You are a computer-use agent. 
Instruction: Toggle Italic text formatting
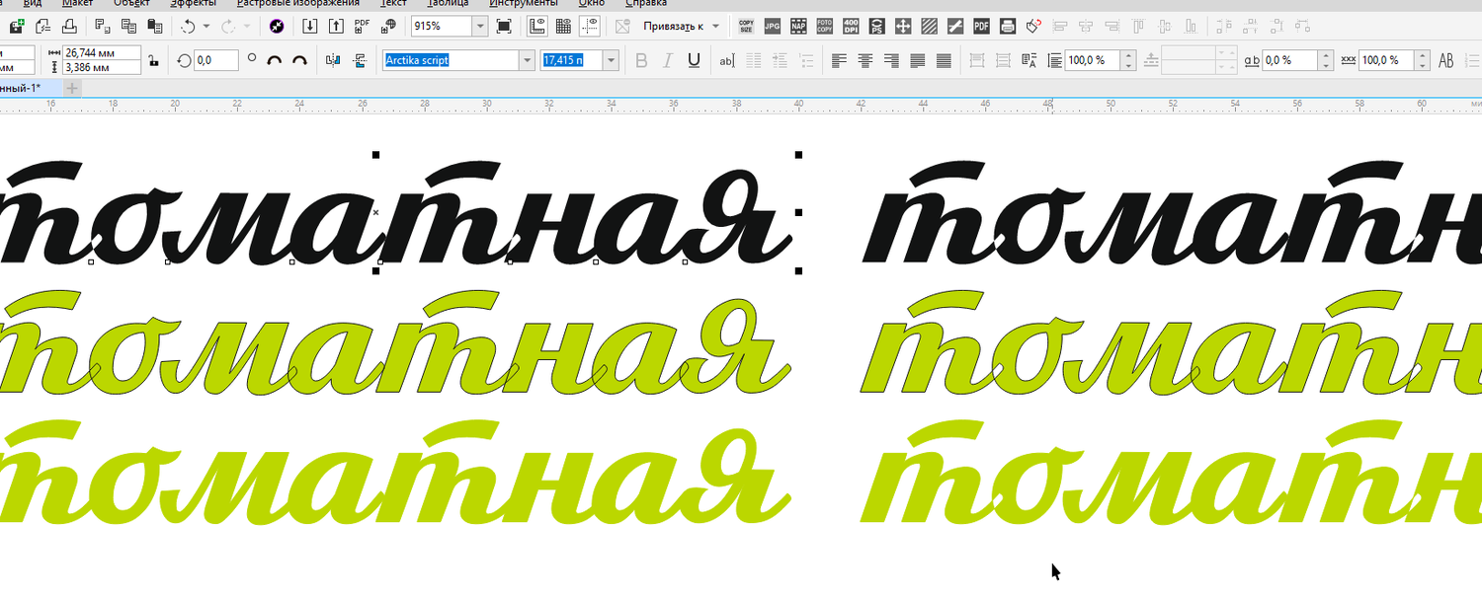pos(667,60)
